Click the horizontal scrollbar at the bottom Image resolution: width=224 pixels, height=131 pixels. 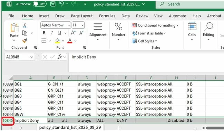[x=215, y=128]
